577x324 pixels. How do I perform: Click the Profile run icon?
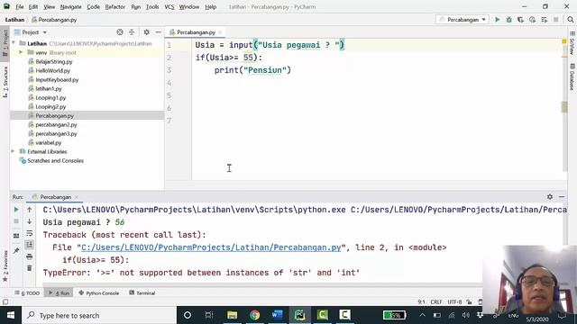pyautogui.click(x=532, y=20)
